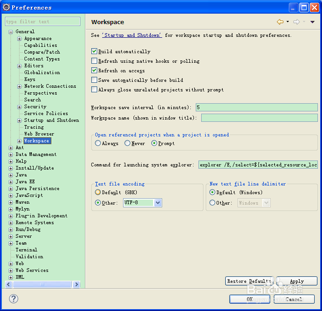
Task: Select Other line delimiter radio button
Action: click(x=213, y=203)
